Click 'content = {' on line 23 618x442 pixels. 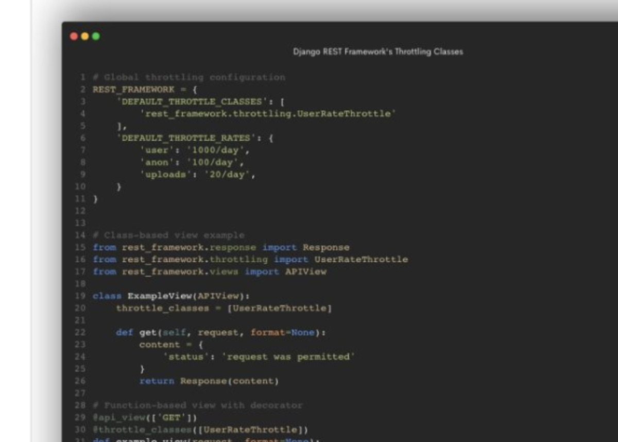click(x=171, y=345)
